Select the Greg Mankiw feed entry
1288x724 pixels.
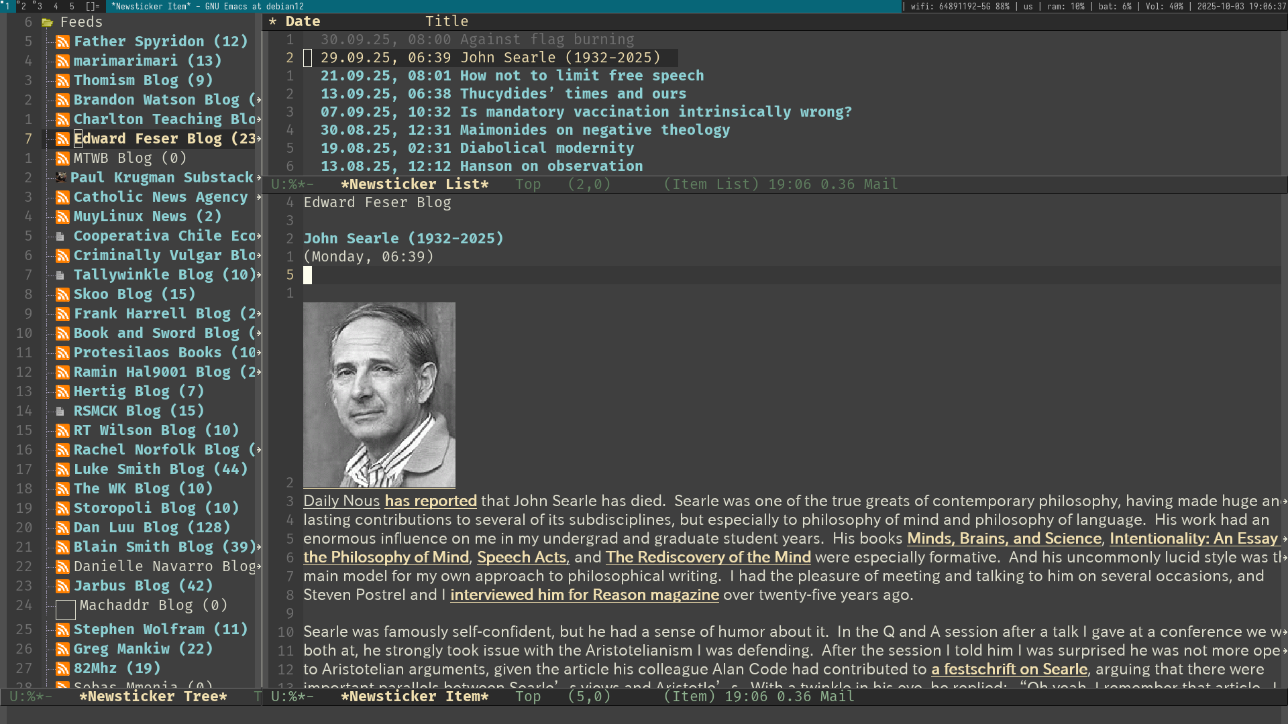(x=142, y=649)
